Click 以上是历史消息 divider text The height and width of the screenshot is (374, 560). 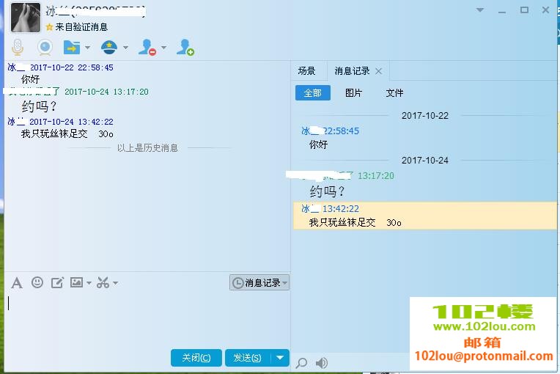(x=147, y=148)
